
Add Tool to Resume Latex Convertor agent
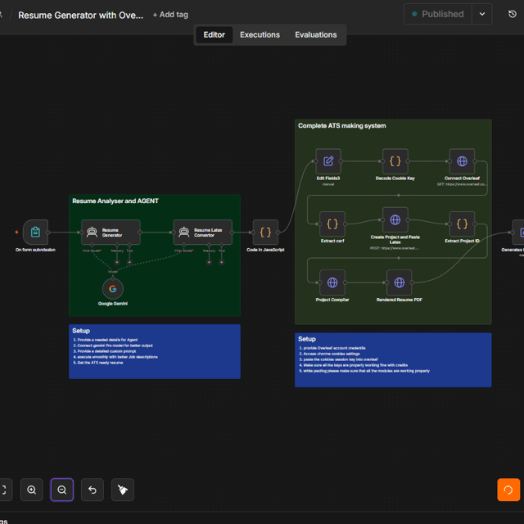[x=222, y=262]
